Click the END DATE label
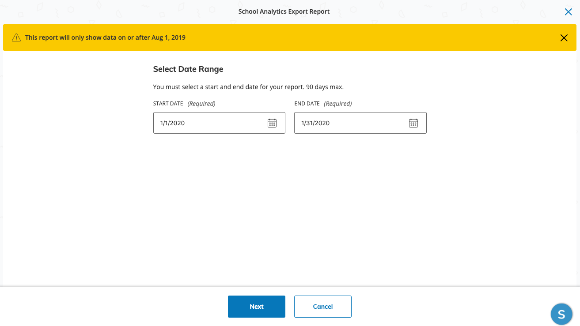 [x=307, y=104]
